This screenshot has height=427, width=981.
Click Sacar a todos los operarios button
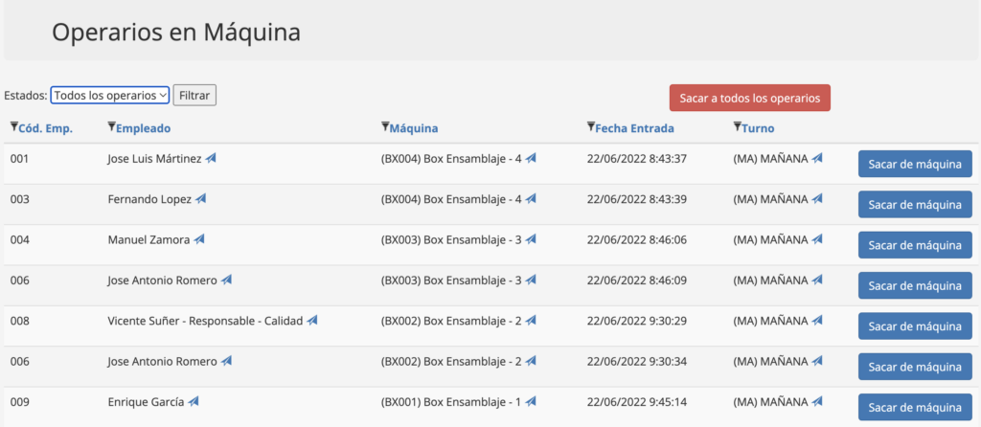(x=749, y=99)
